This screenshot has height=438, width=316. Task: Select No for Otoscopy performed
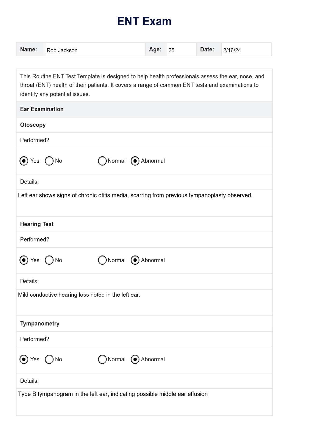pyautogui.click(x=49, y=161)
